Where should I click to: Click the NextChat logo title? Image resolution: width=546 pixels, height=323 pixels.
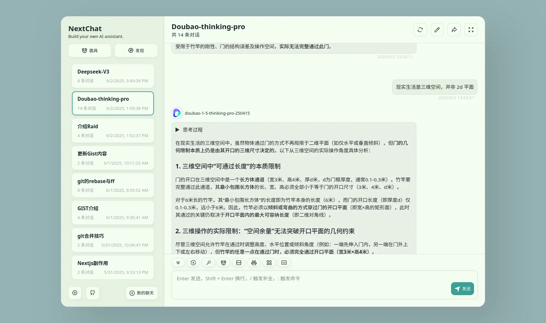85,29
